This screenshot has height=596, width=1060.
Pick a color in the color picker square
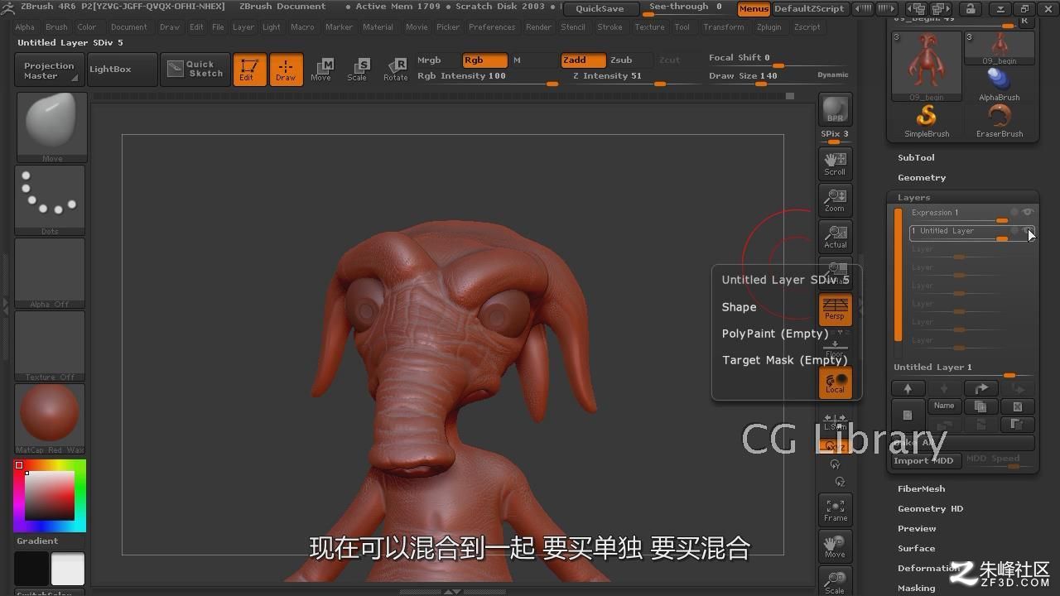pos(50,495)
